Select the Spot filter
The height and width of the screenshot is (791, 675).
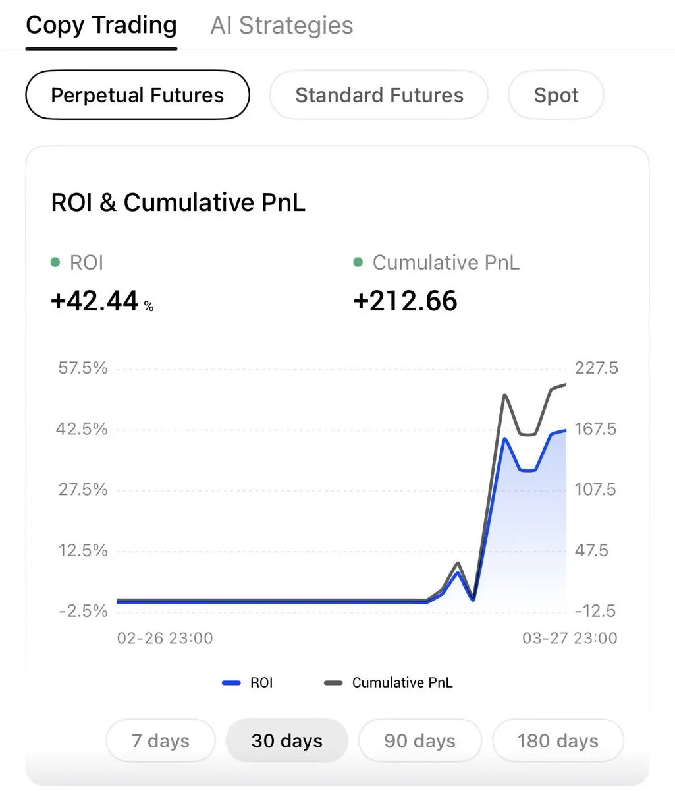(x=556, y=95)
